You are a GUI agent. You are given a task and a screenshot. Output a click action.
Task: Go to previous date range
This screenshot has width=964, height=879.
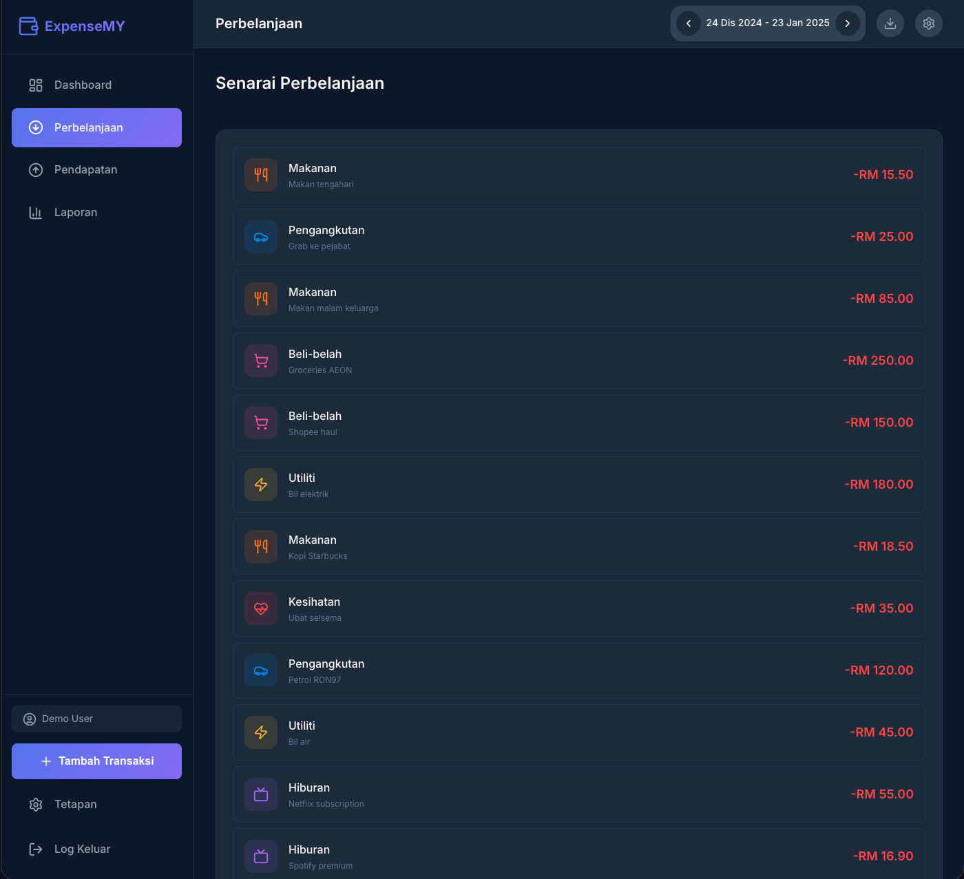tap(688, 23)
